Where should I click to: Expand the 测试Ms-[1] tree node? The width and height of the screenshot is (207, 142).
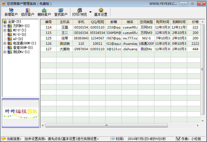click(x=5, y=52)
